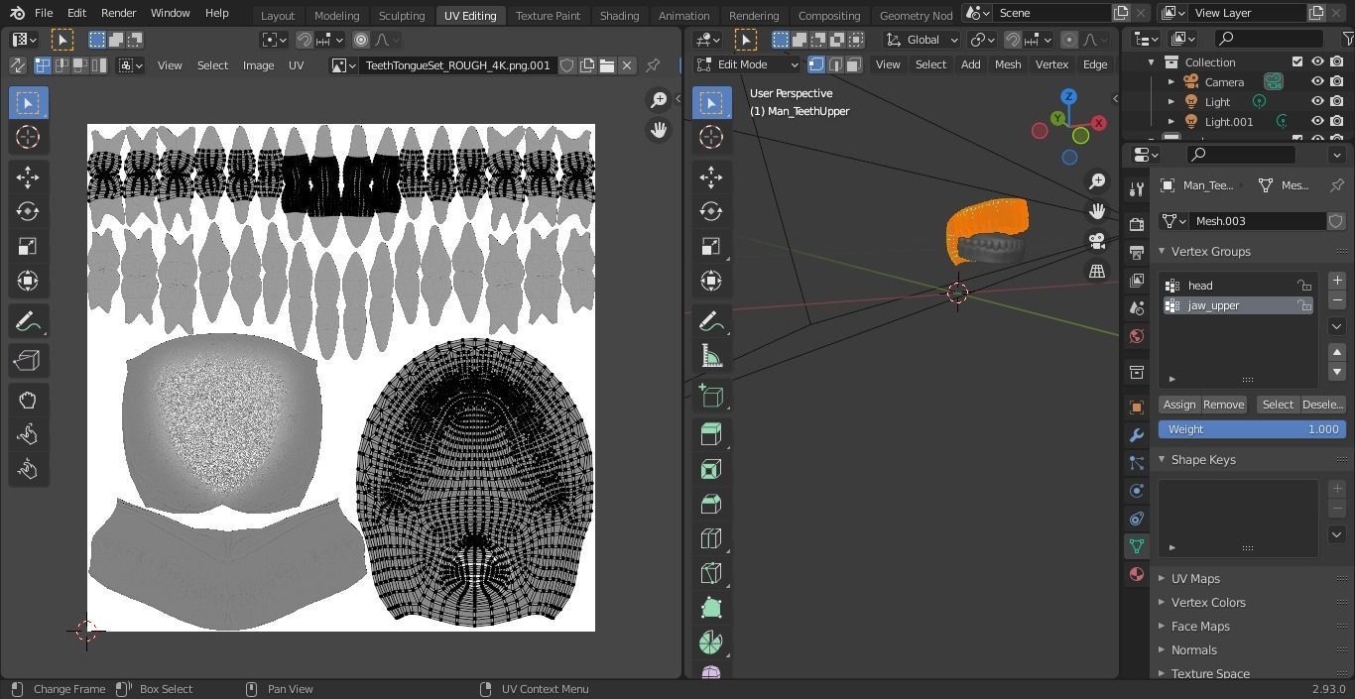Click the pan hand icon in UV editor
The height and width of the screenshot is (699, 1355).
[x=659, y=130]
